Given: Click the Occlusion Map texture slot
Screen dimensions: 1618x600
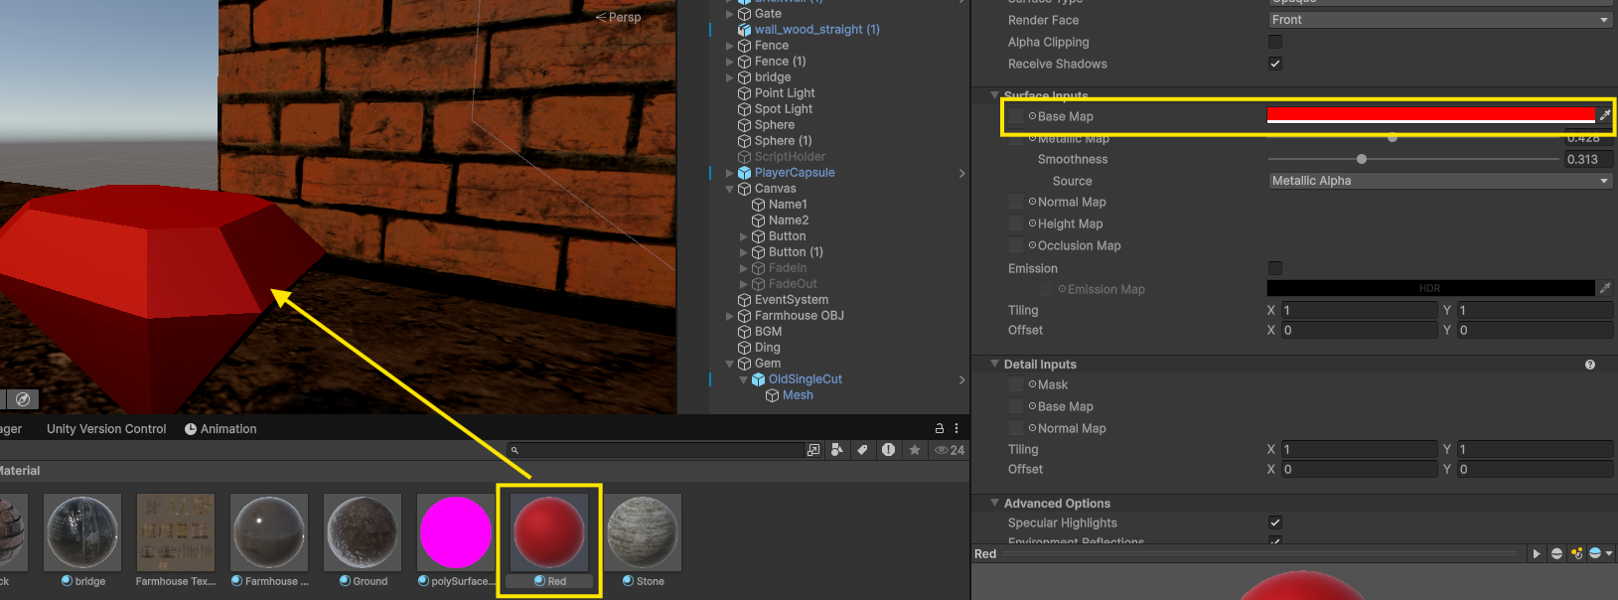Looking at the screenshot, I should [1015, 245].
